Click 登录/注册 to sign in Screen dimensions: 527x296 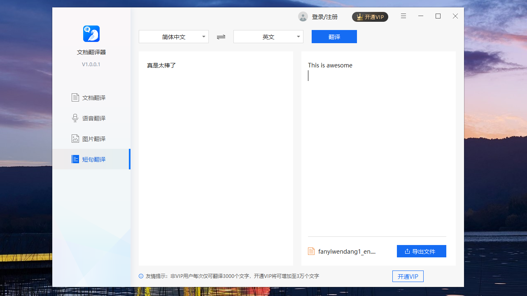pos(324,17)
